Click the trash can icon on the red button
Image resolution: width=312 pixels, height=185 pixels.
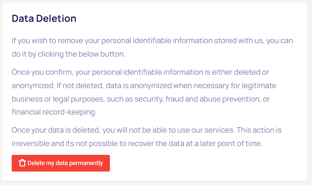click(22, 163)
